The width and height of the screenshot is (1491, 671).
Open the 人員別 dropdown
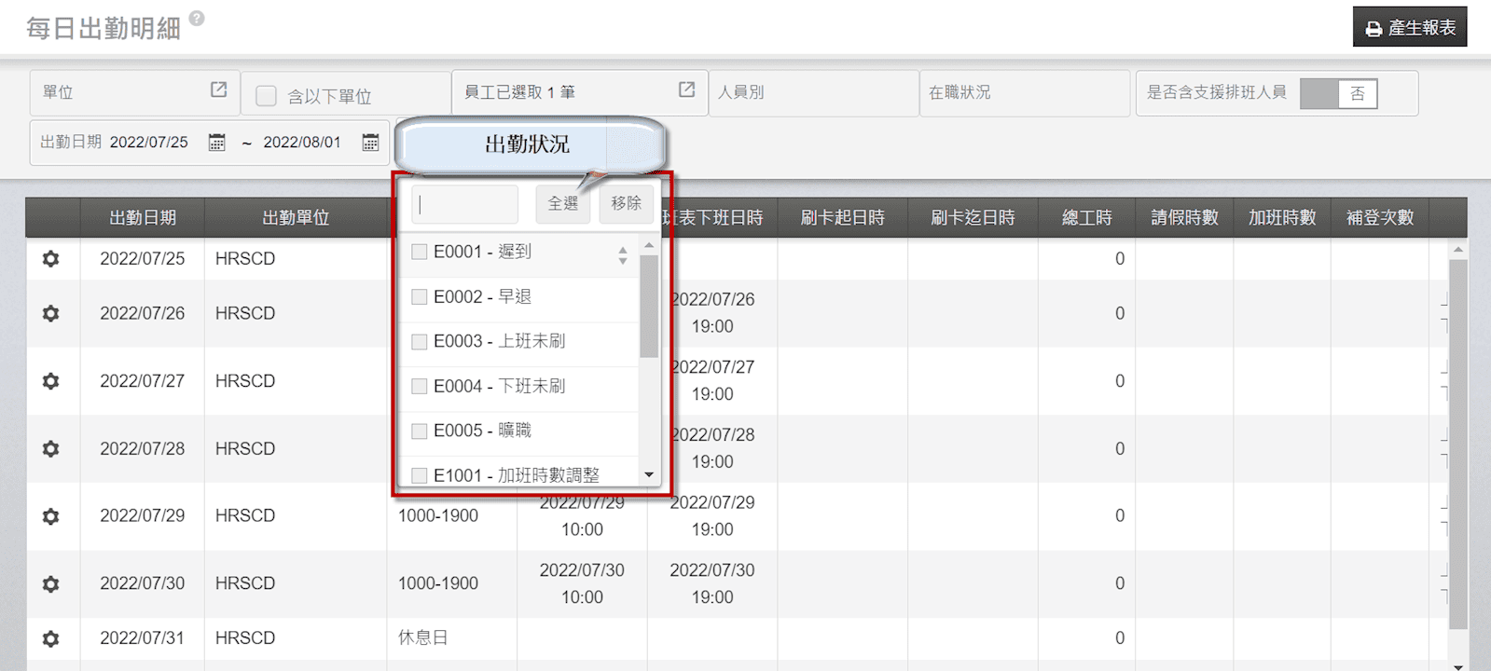tap(812, 93)
